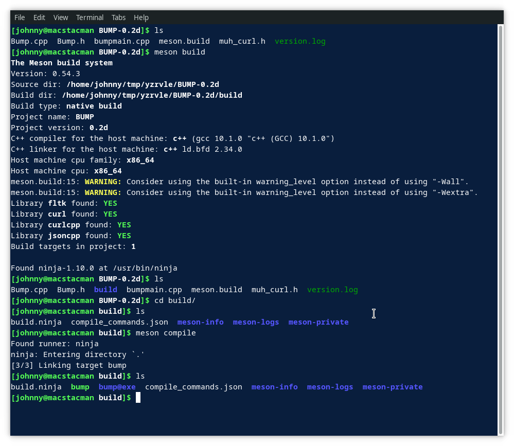Click YES next to Library fltk

[x=110, y=204]
